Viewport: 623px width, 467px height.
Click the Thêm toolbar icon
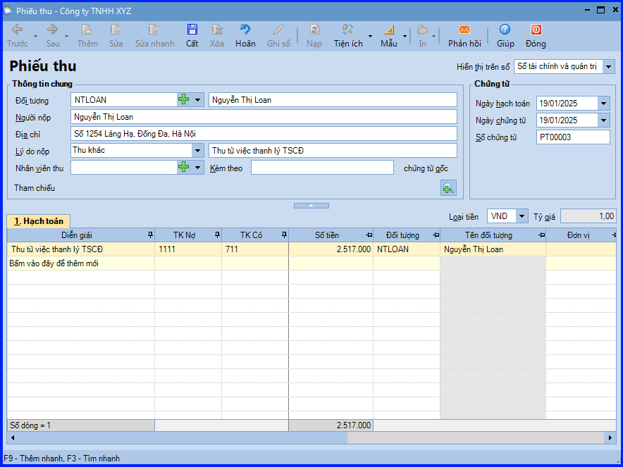coord(87,36)
